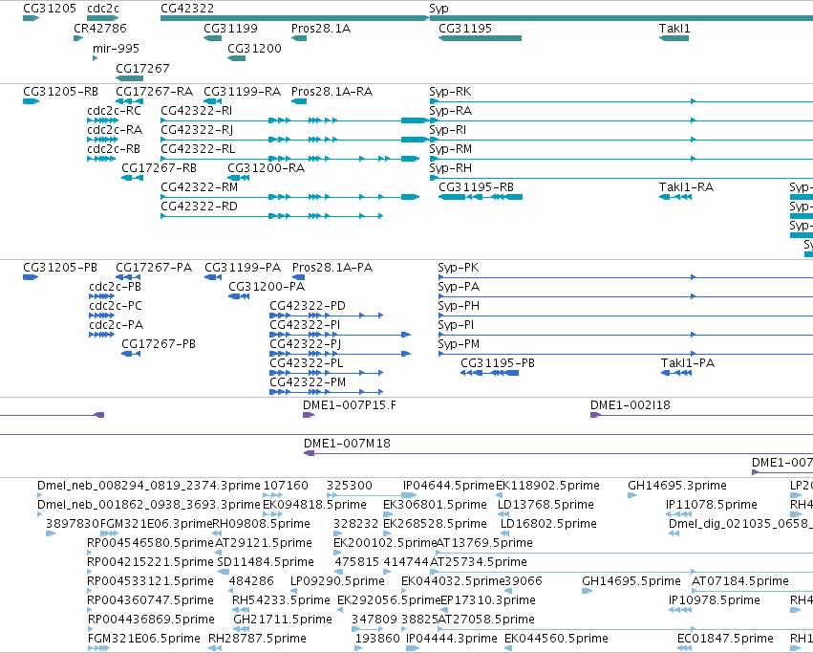Click EST AT07184.5prime
The height and width of the screenshot is (653, 813).
tap(740, 581)
